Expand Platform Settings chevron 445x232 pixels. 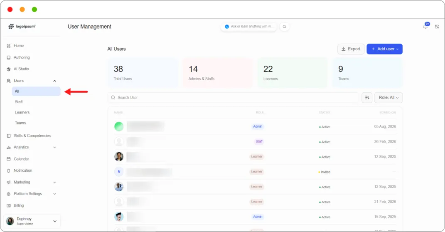(x=54, y=194)
